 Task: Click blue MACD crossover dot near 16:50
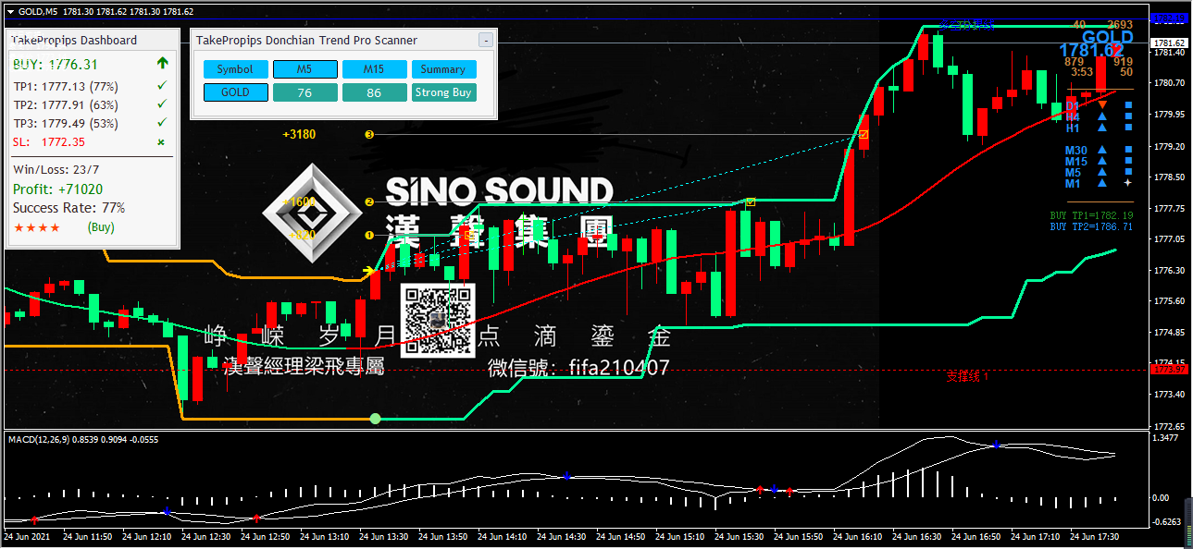click(997, 445)
